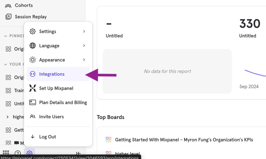The image size is (266, 159).
Task: Click the help question mark icon
Action: click(17, 153)
